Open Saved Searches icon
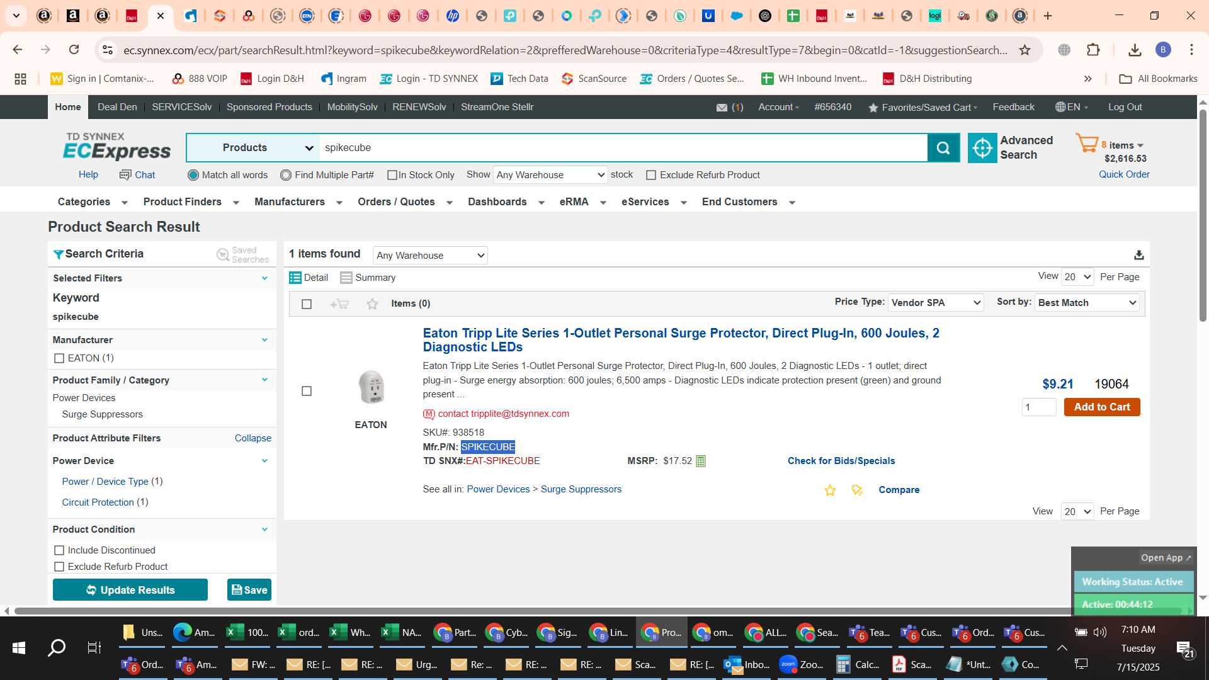 coord(222,254)
